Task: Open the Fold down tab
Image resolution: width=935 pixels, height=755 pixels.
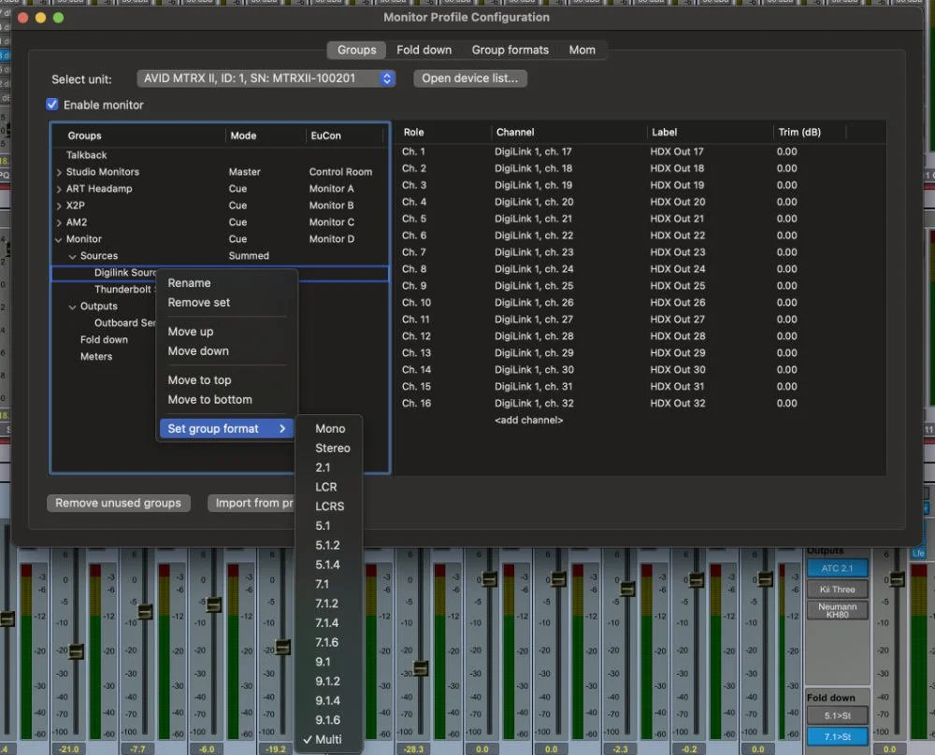Action: point(424,50)
